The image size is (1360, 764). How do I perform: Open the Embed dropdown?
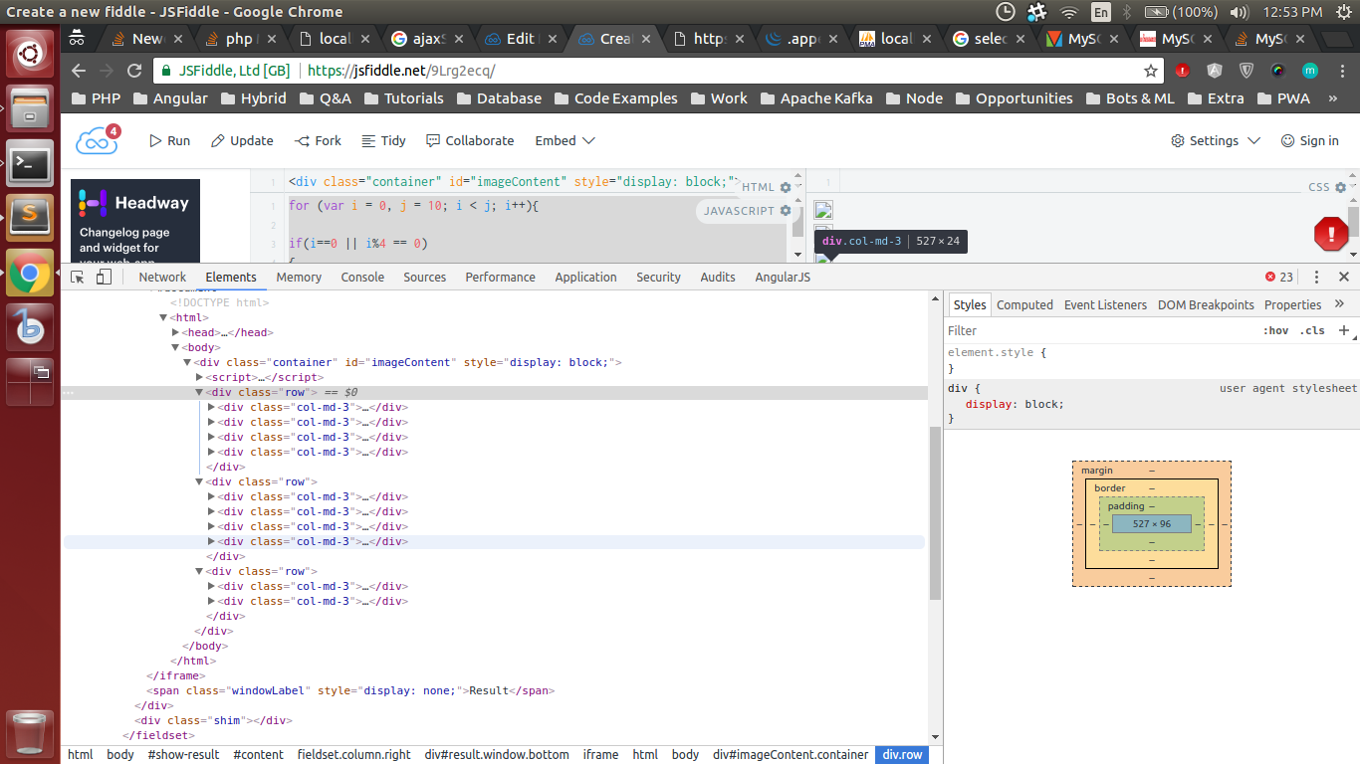565,140
